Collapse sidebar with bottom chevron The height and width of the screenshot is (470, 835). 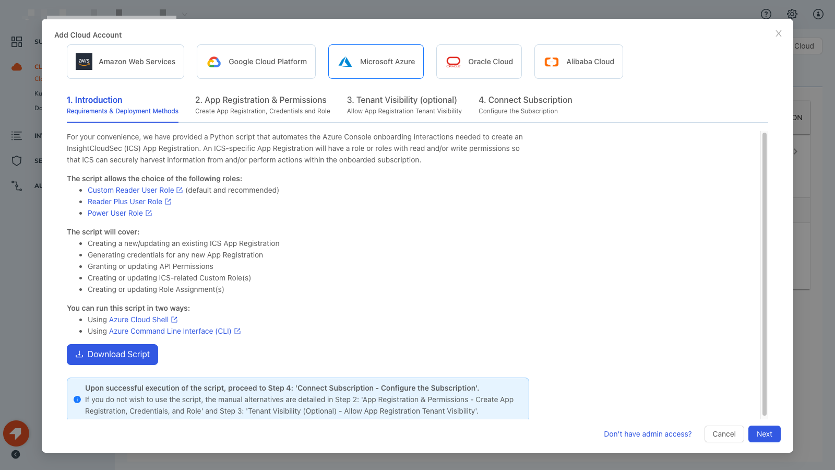16,454
